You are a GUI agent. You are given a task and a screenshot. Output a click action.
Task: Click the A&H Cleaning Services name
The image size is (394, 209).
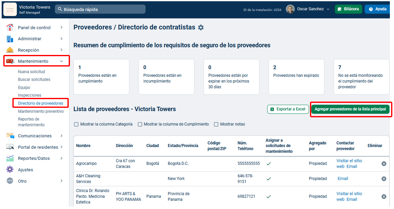pos(88,178)
